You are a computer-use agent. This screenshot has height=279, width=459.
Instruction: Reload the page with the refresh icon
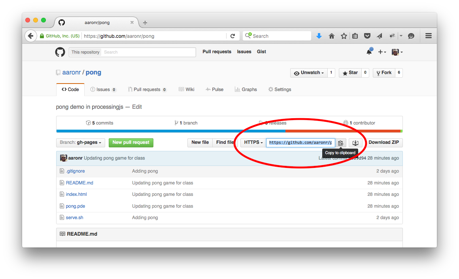click(233, 36)
